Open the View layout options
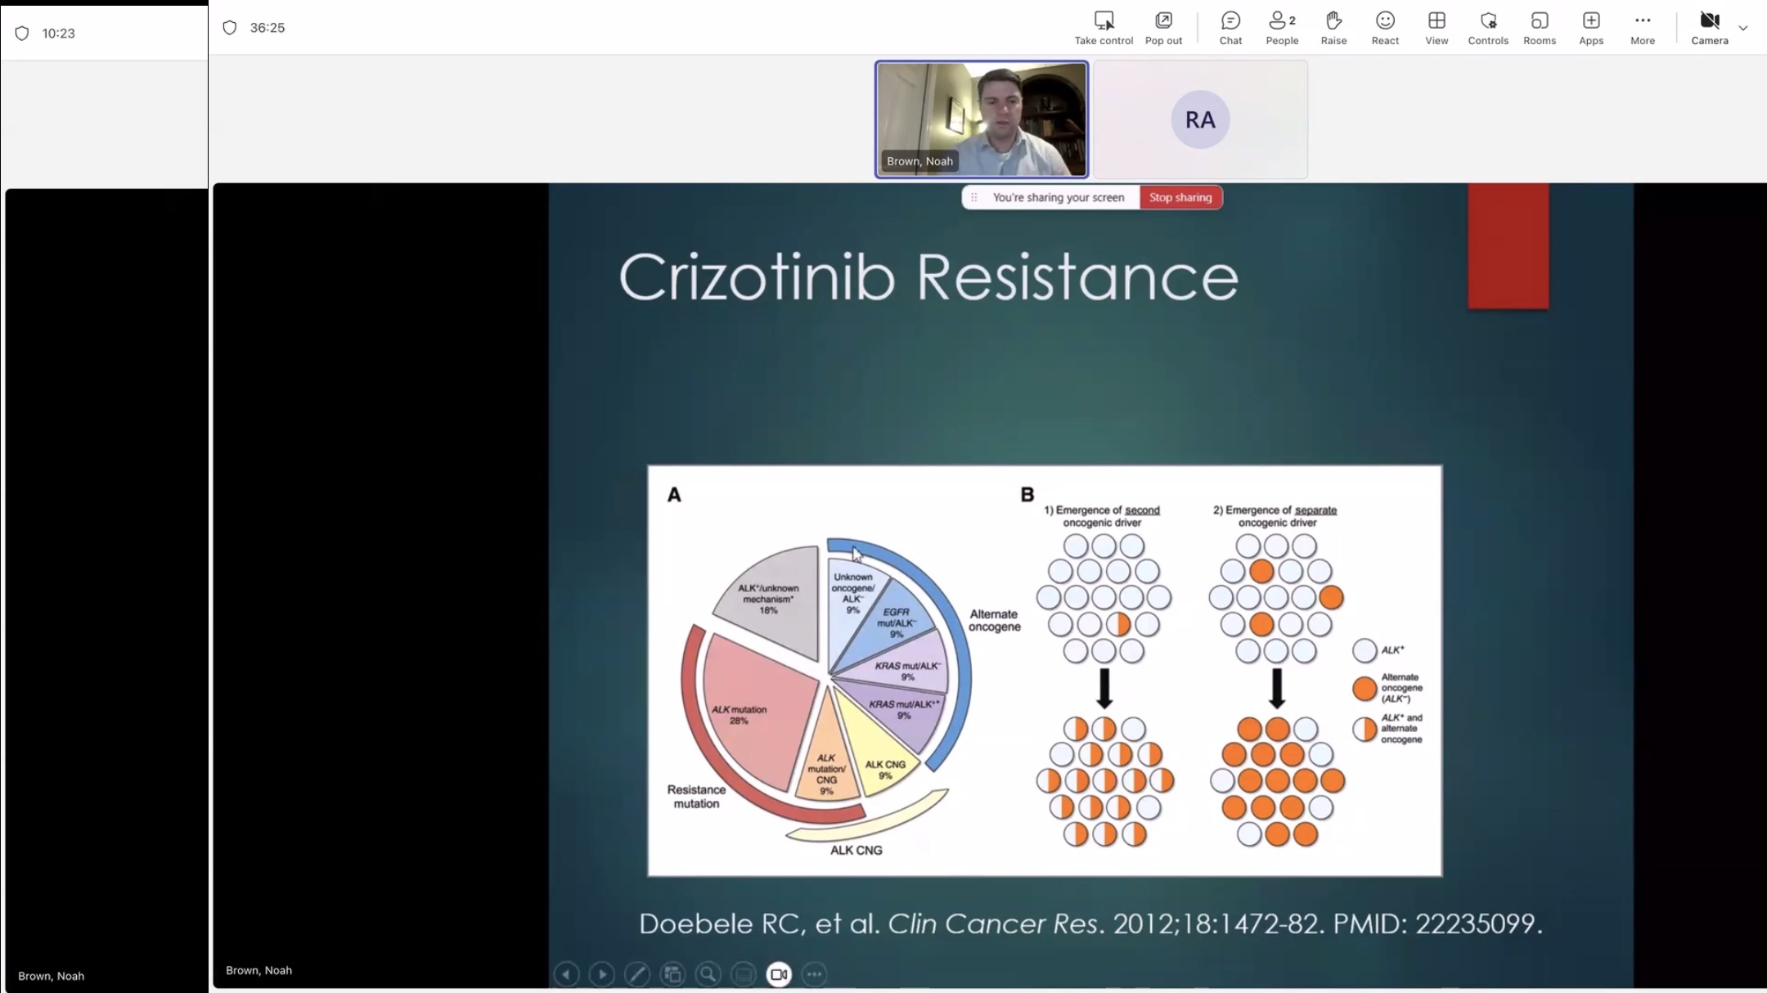 (x=1437, y=28)
